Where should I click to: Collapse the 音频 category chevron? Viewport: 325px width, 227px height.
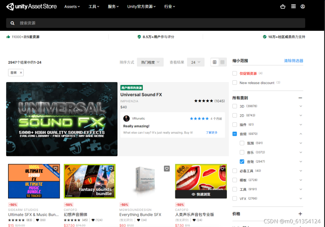pyautogui.click(x=301, y=134)
